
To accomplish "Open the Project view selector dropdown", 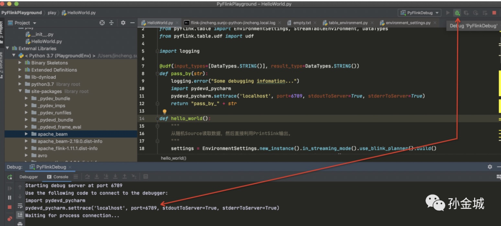I will [x=22, y=23].
